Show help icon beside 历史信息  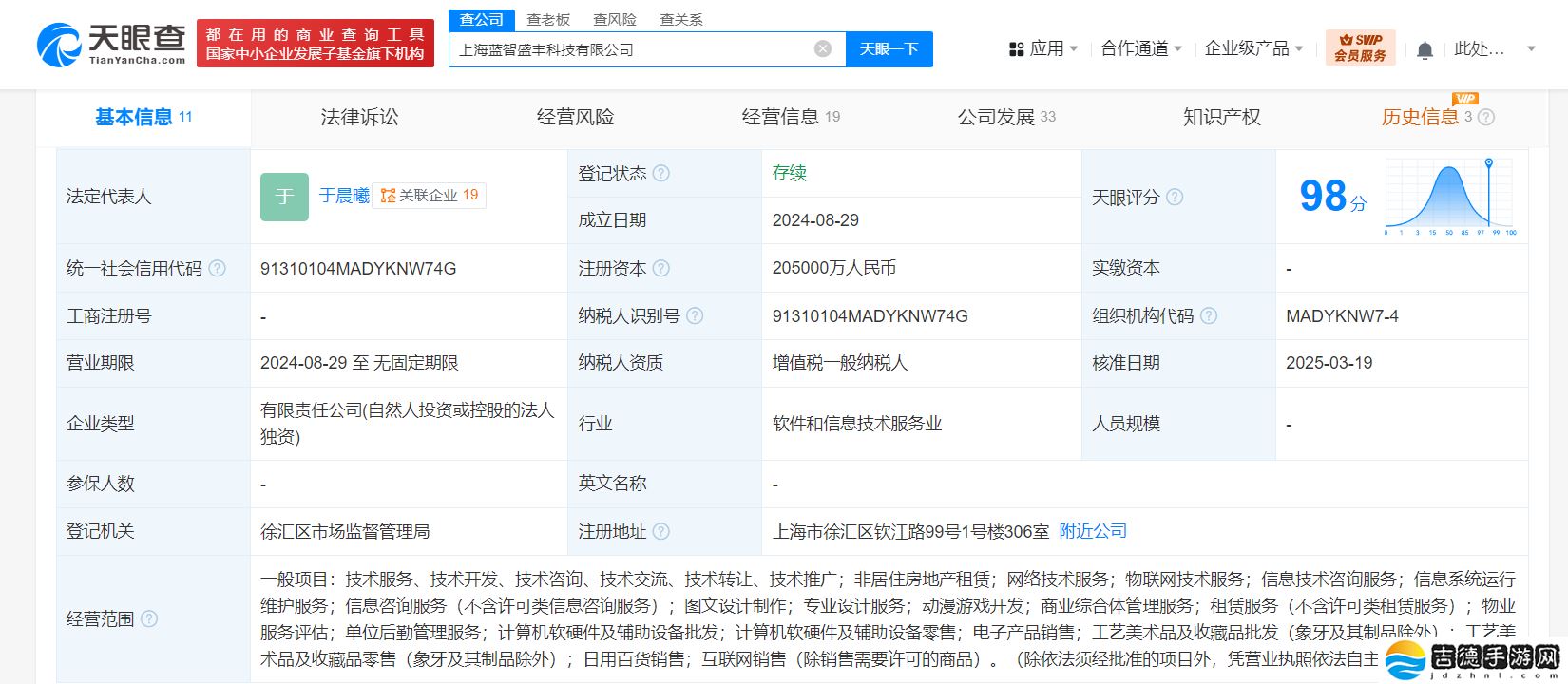click(x=1486, y=118)
